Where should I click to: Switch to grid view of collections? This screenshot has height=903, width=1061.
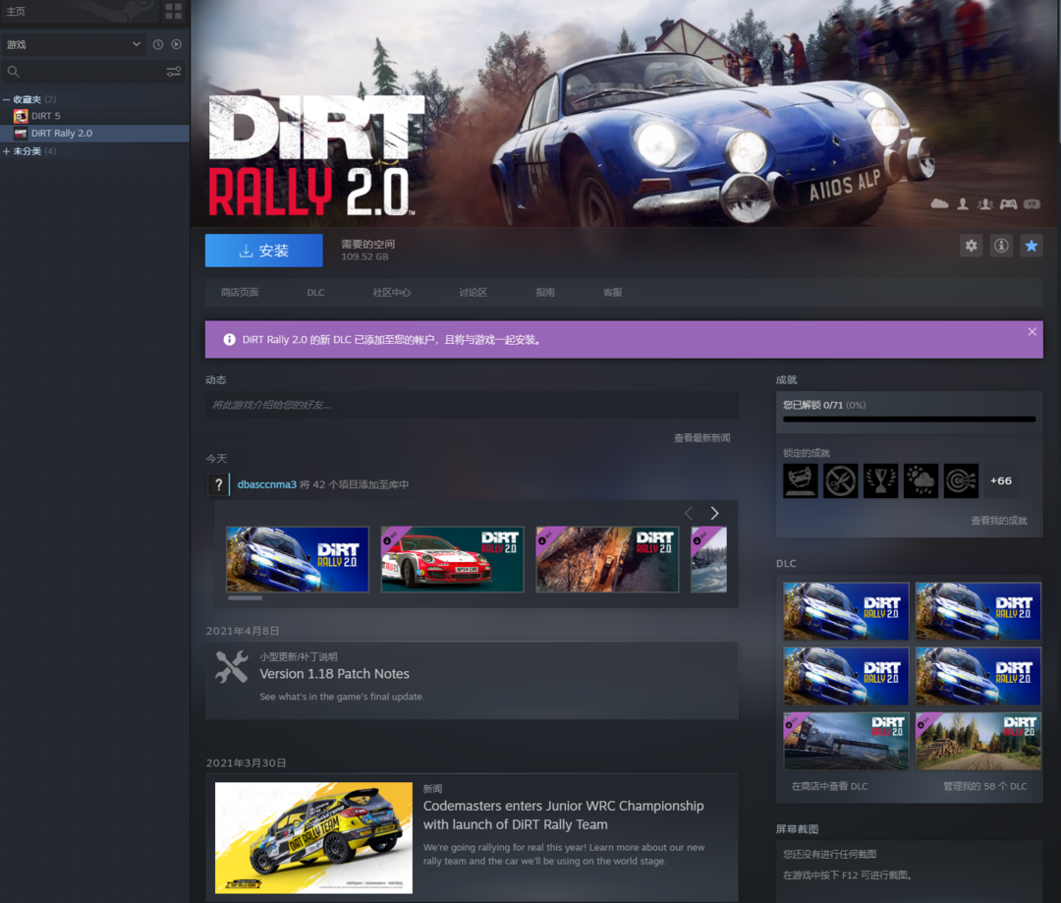[173, 12]
